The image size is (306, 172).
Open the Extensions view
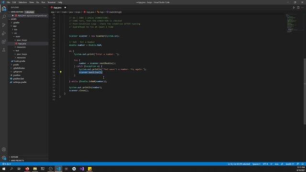[x=4, y=42]
